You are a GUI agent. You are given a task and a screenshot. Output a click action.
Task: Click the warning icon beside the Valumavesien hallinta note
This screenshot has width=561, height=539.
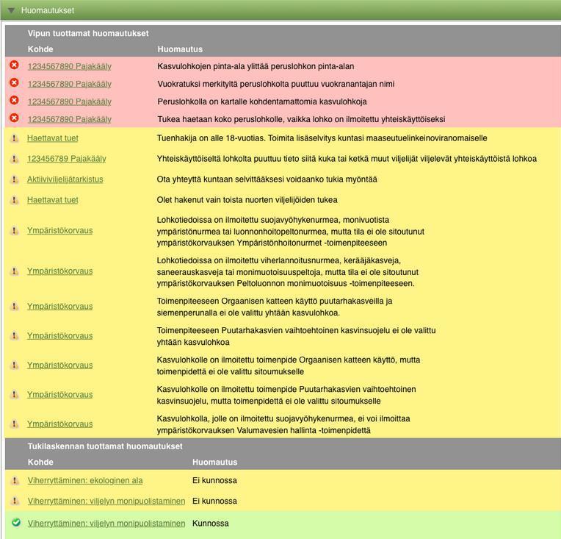[14, 424]
